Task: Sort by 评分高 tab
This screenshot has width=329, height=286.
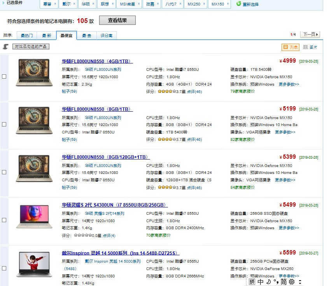Action: (107, 36)
